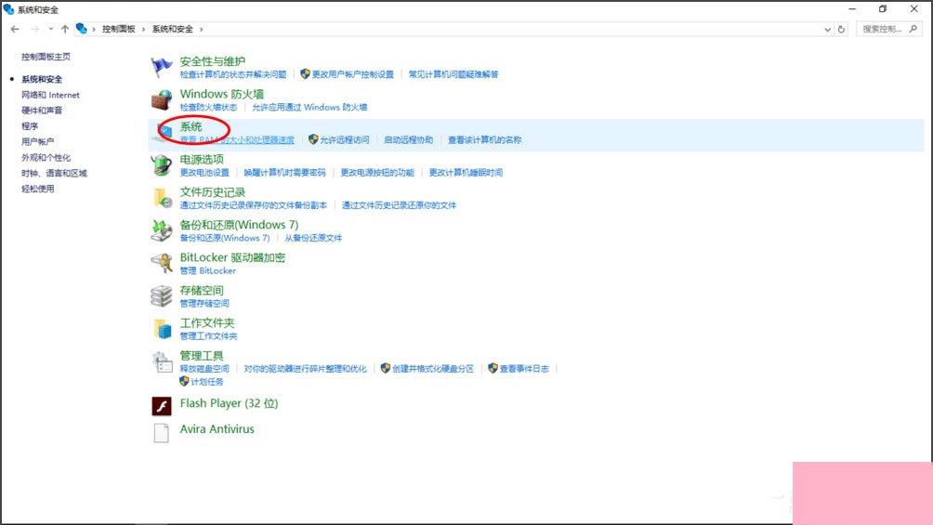Click 检查计算机的状态并解决问题

coord(233,74)
